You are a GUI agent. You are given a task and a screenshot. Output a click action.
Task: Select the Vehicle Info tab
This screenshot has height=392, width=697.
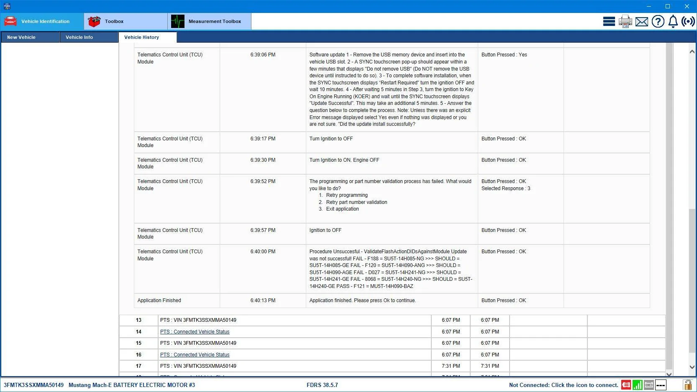[89, 37]
